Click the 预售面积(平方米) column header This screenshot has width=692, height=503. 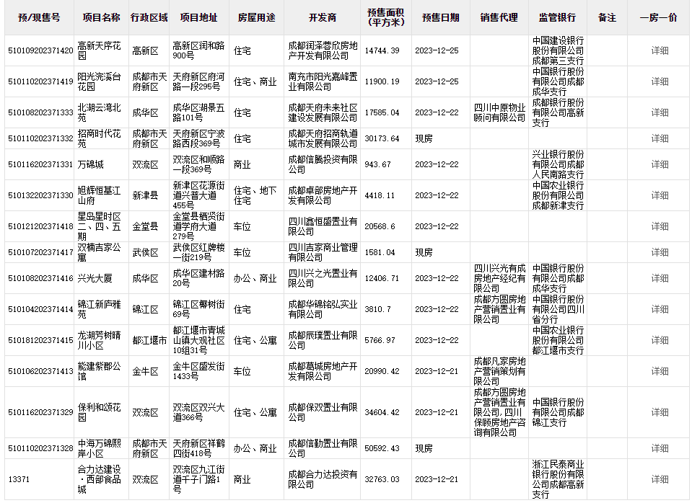(x=386, y=17)
